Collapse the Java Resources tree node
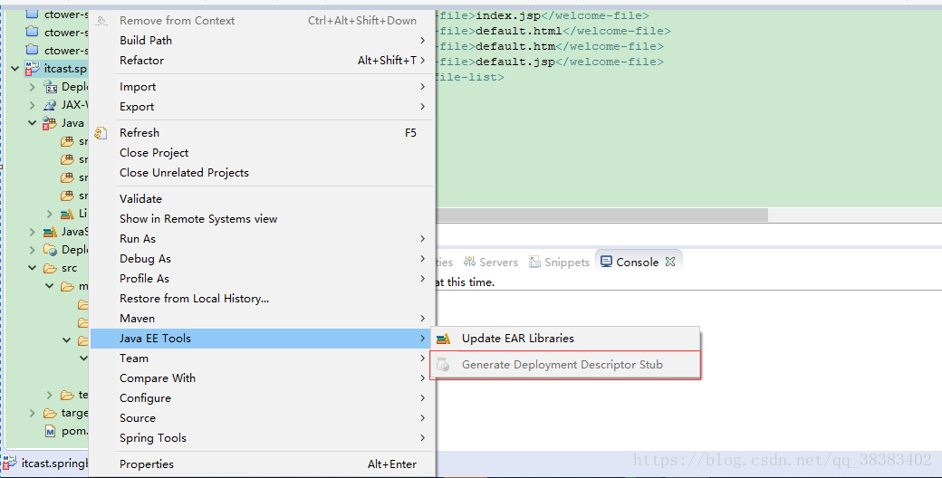942x478 pixels. (x=33, y=123)
